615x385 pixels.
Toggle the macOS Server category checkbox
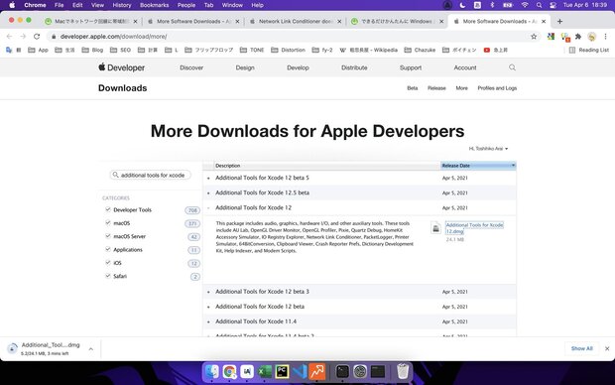click(x=108, y=236)
